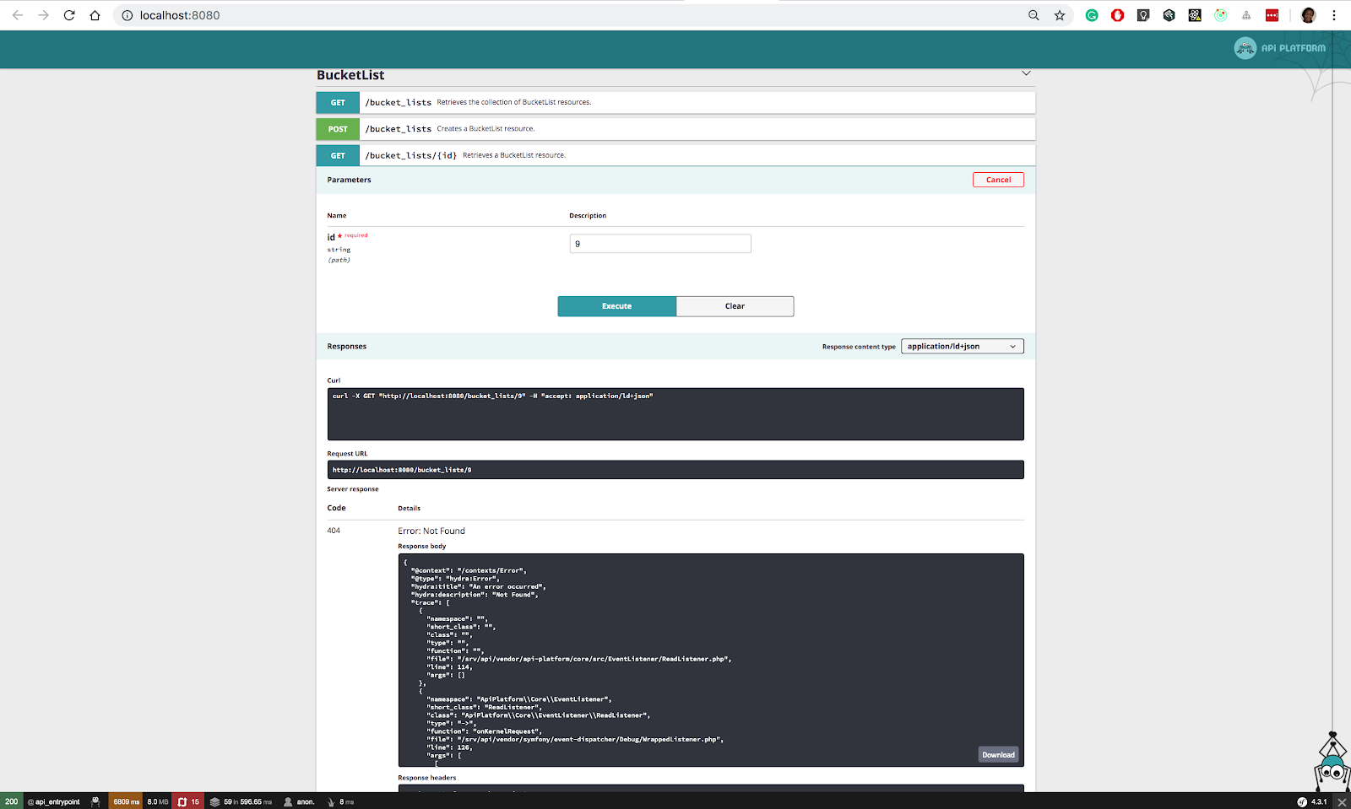This screenshot has height=809, width=1351.
Task: Click the Responses section label
Action: (347, 347)
